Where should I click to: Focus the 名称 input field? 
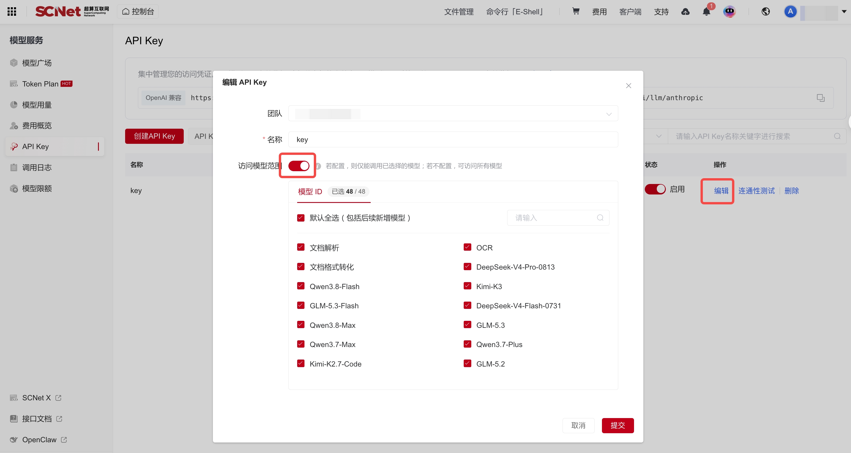(453, 139)
